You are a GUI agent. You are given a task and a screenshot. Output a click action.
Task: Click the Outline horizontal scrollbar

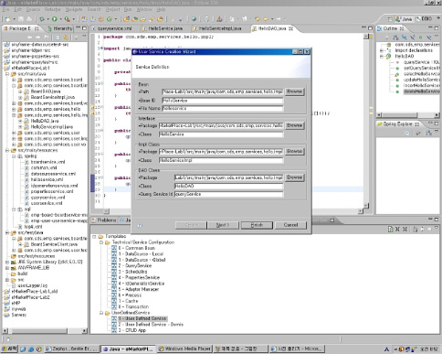pos(408,115)
